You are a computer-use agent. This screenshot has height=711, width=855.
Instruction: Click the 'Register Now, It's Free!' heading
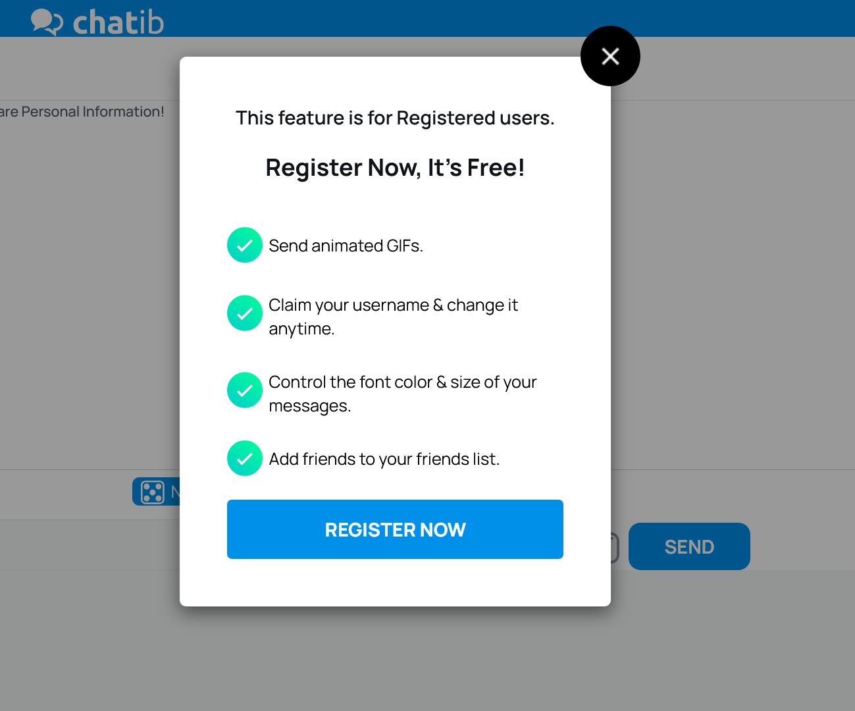(x=395, y=168)
